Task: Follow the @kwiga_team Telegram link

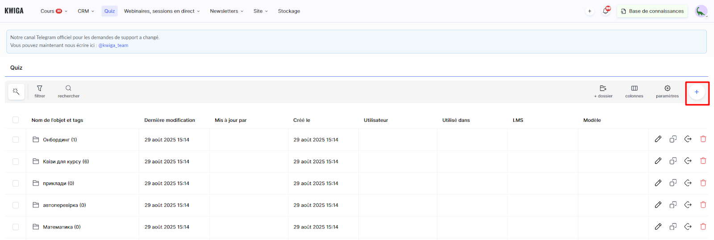Action: (x=113, y=46)
